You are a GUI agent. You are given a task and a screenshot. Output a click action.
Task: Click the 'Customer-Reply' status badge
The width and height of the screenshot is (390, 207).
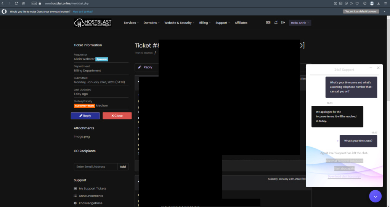pos(85,106)
